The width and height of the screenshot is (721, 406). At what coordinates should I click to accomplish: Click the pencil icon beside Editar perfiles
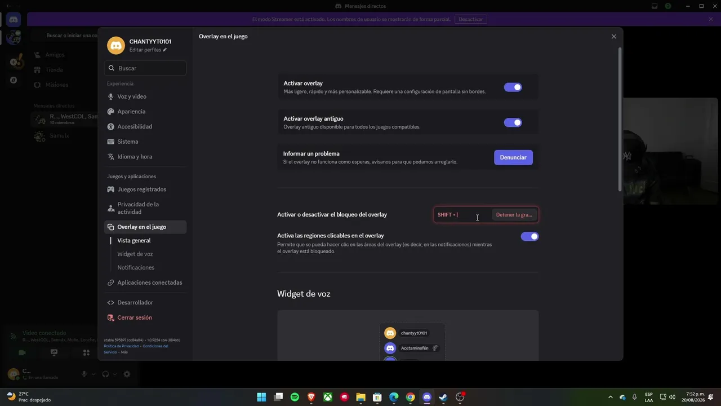(165, 50)
